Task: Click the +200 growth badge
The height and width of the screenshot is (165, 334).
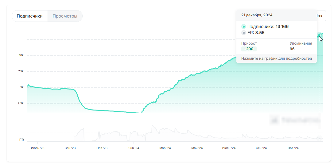Action: pyautogui.click(x=249, y=49)
